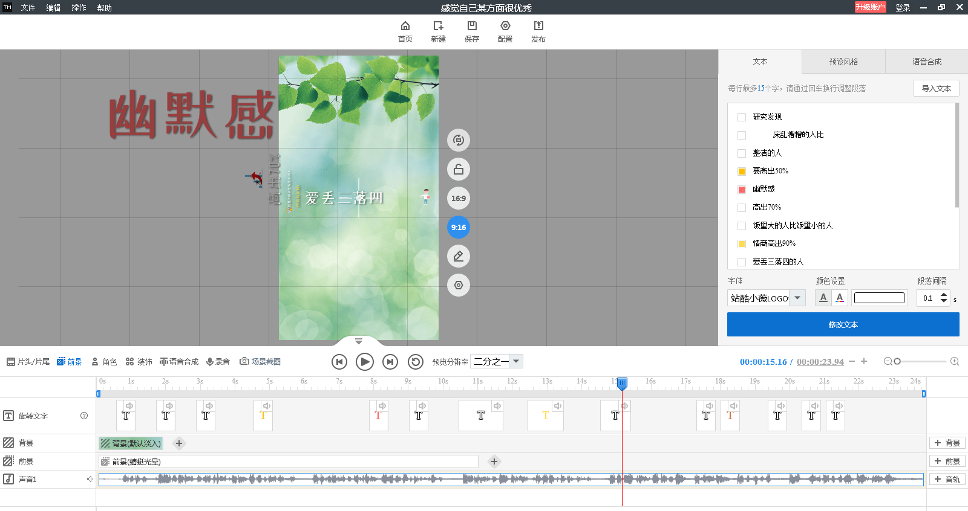The image size is (968, 511).
Task: Collapse the preview panel with down arrow
Action: [x=359, y=341]
